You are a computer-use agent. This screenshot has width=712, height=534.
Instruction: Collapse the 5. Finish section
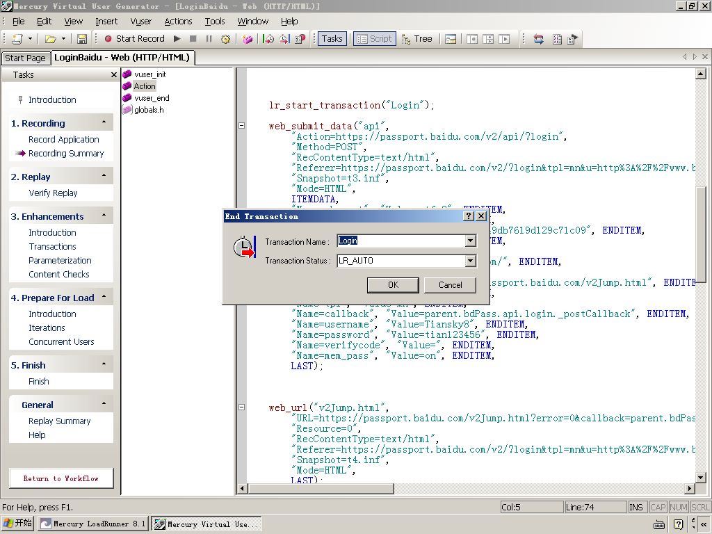click(104, 364)
